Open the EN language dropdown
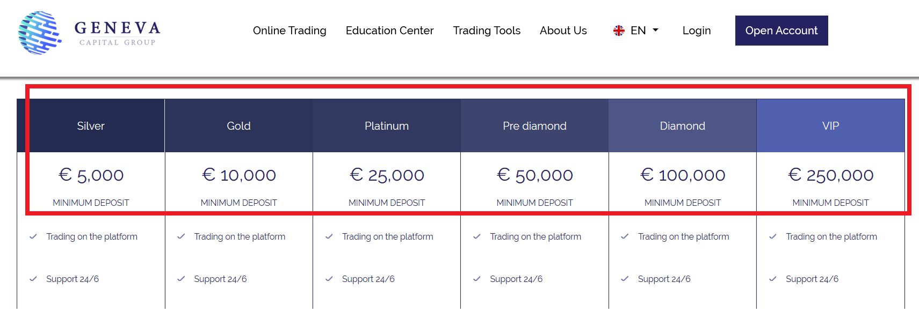 click(636, 31)
